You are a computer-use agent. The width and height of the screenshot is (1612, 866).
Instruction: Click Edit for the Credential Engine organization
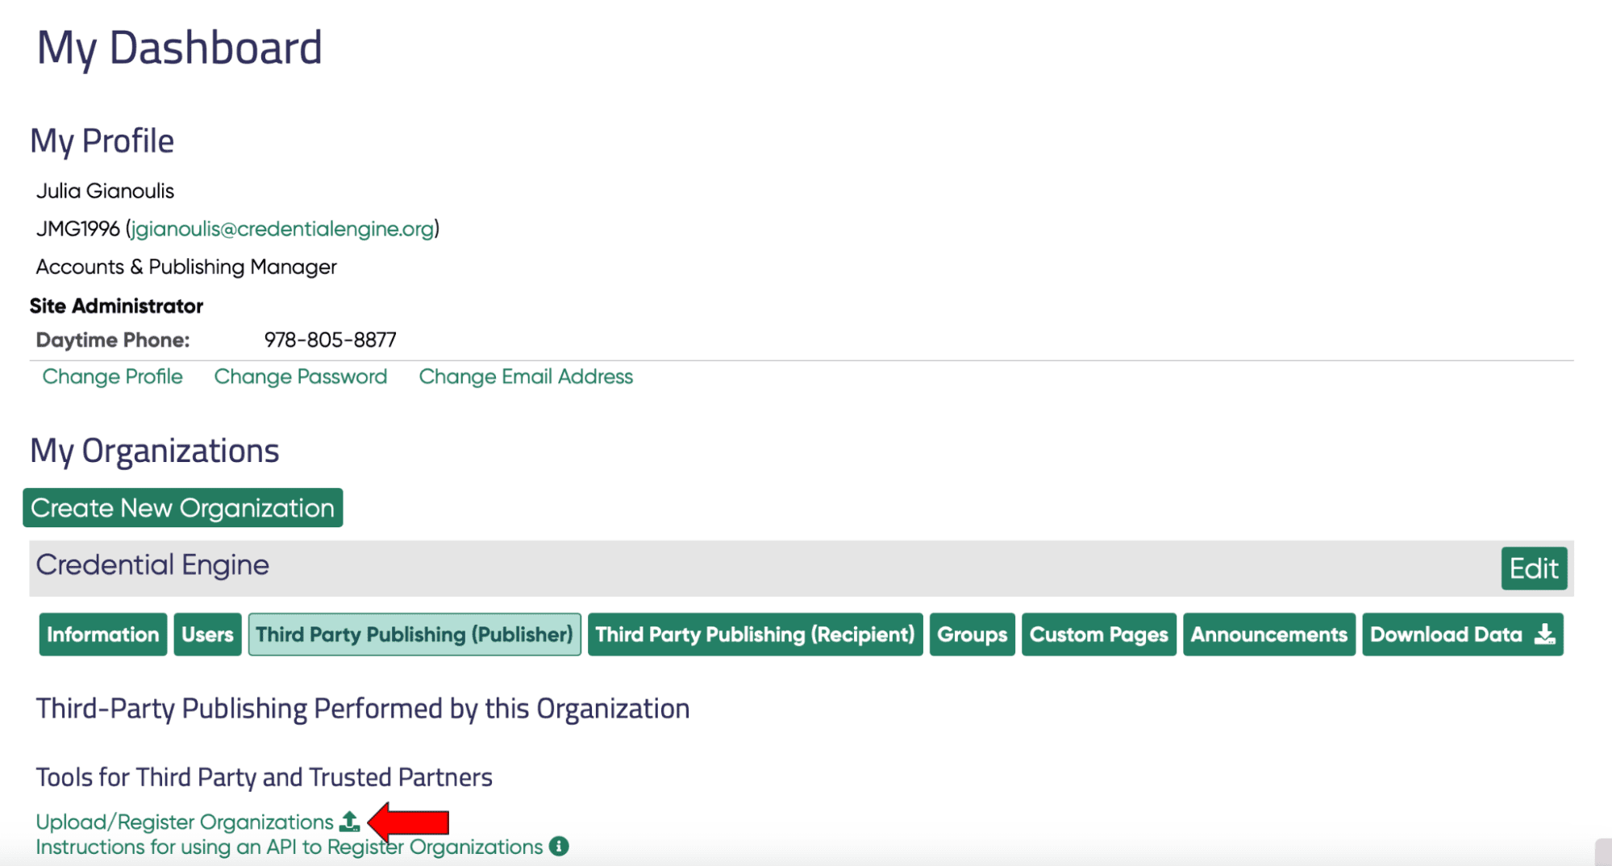pos(1533,568)
